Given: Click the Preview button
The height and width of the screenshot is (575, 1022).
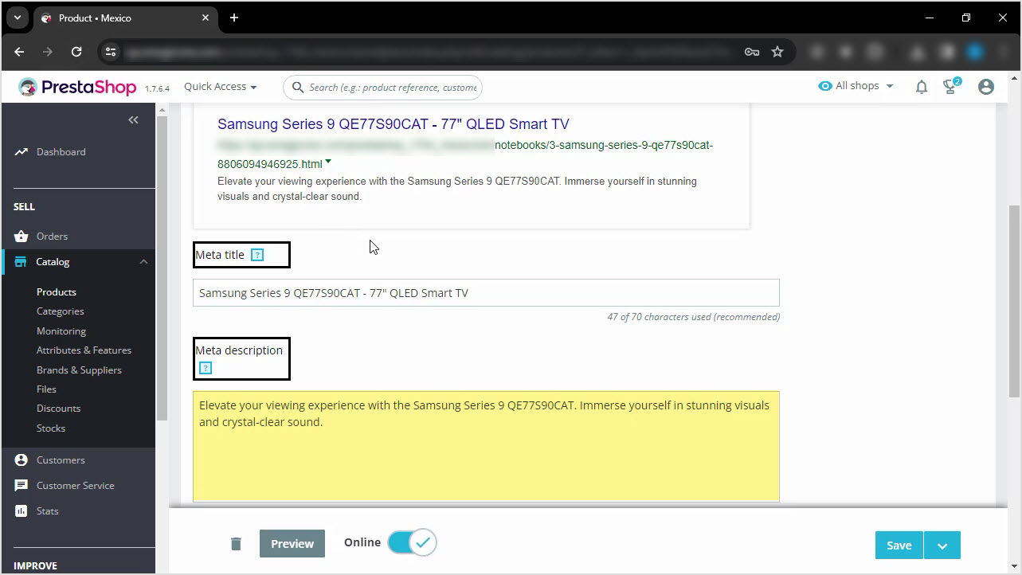Looking at the screenshot, I should tap(292, 544).
